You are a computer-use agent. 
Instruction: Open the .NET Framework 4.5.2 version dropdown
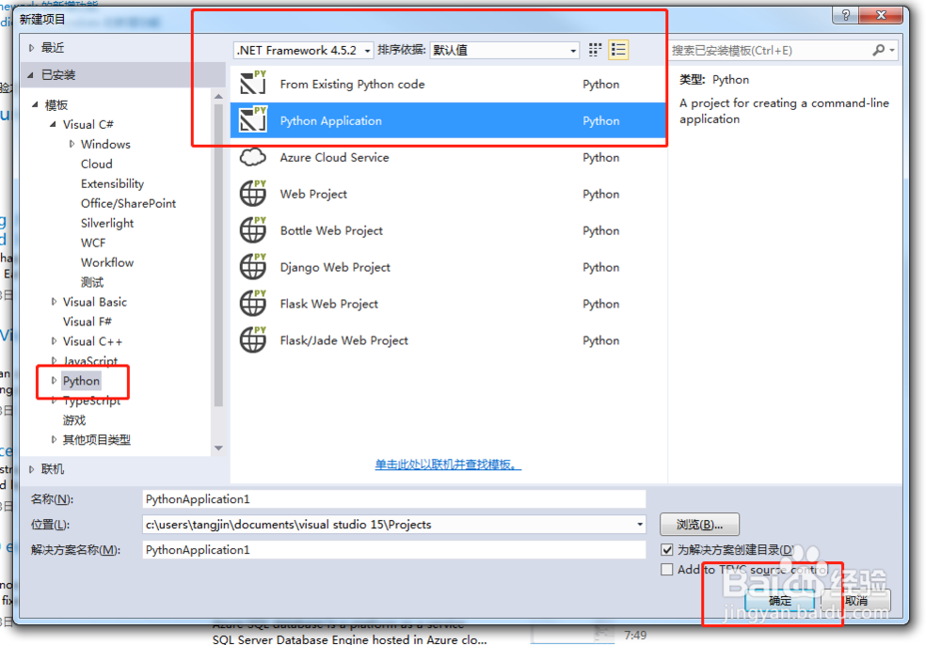pos(303,51)
